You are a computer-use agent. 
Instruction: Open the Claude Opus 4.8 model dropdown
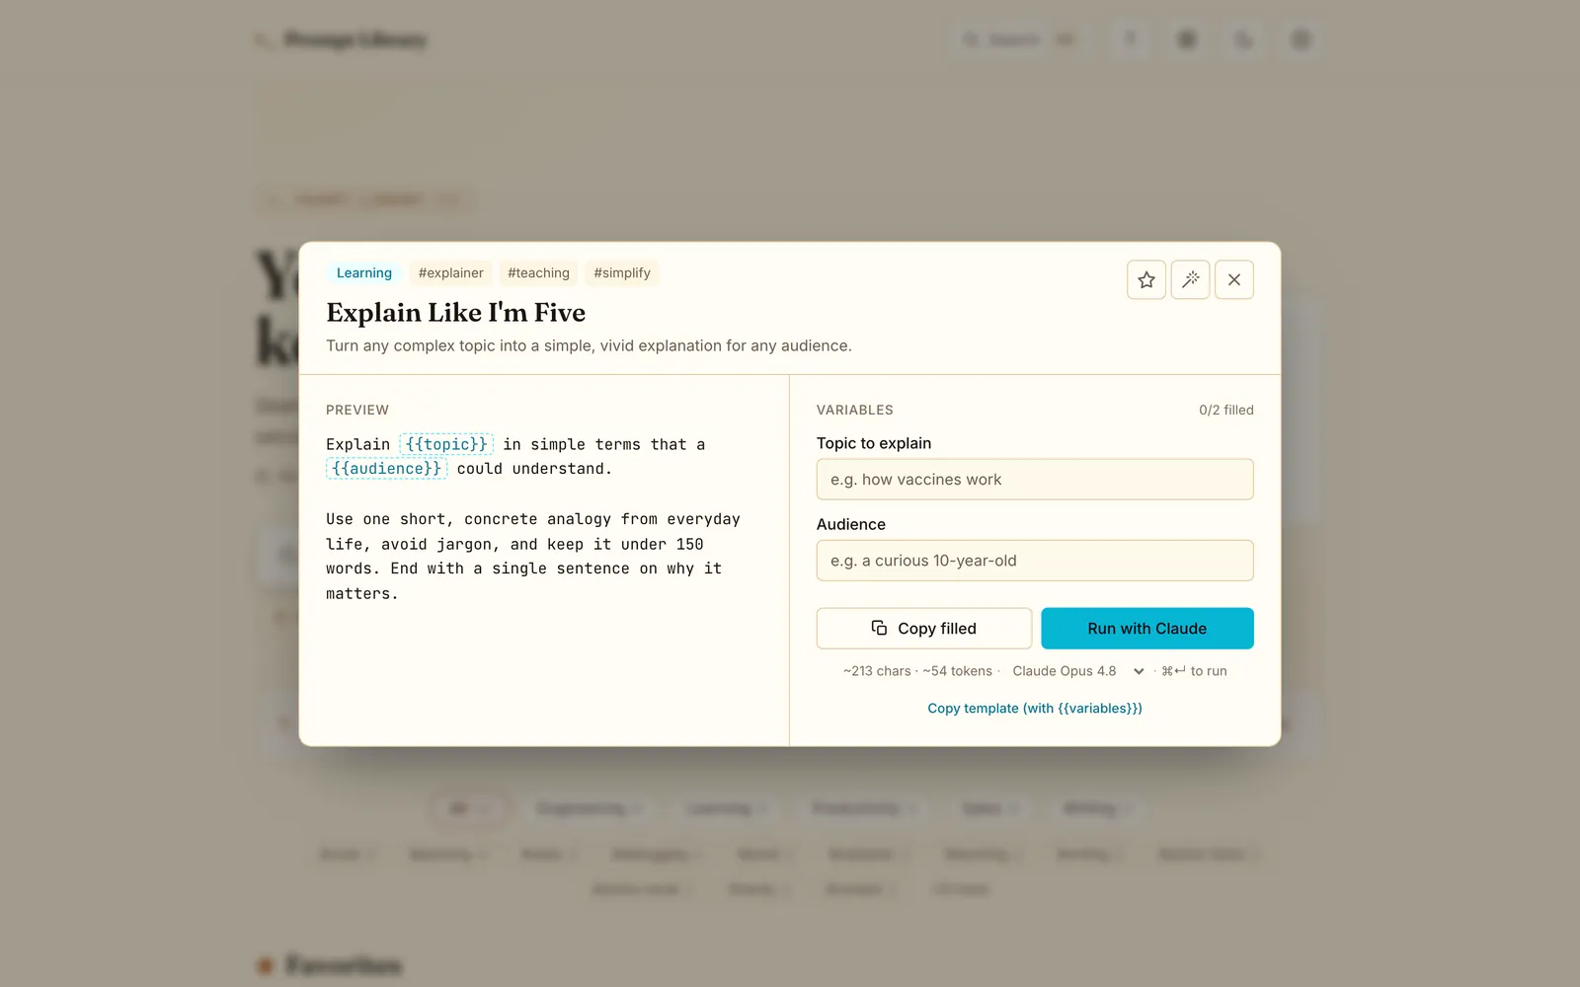pos(1076,671)
